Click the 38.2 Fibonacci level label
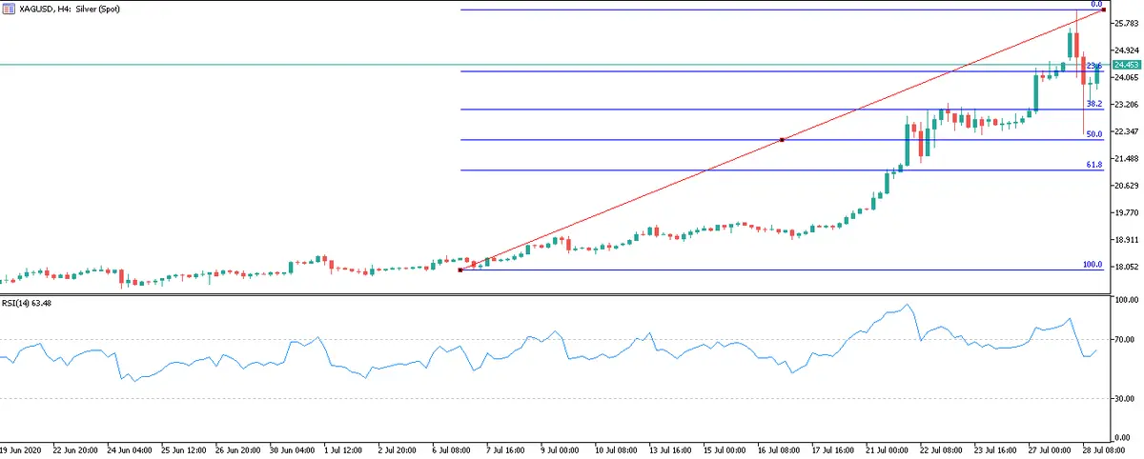 click(1094, 103)
